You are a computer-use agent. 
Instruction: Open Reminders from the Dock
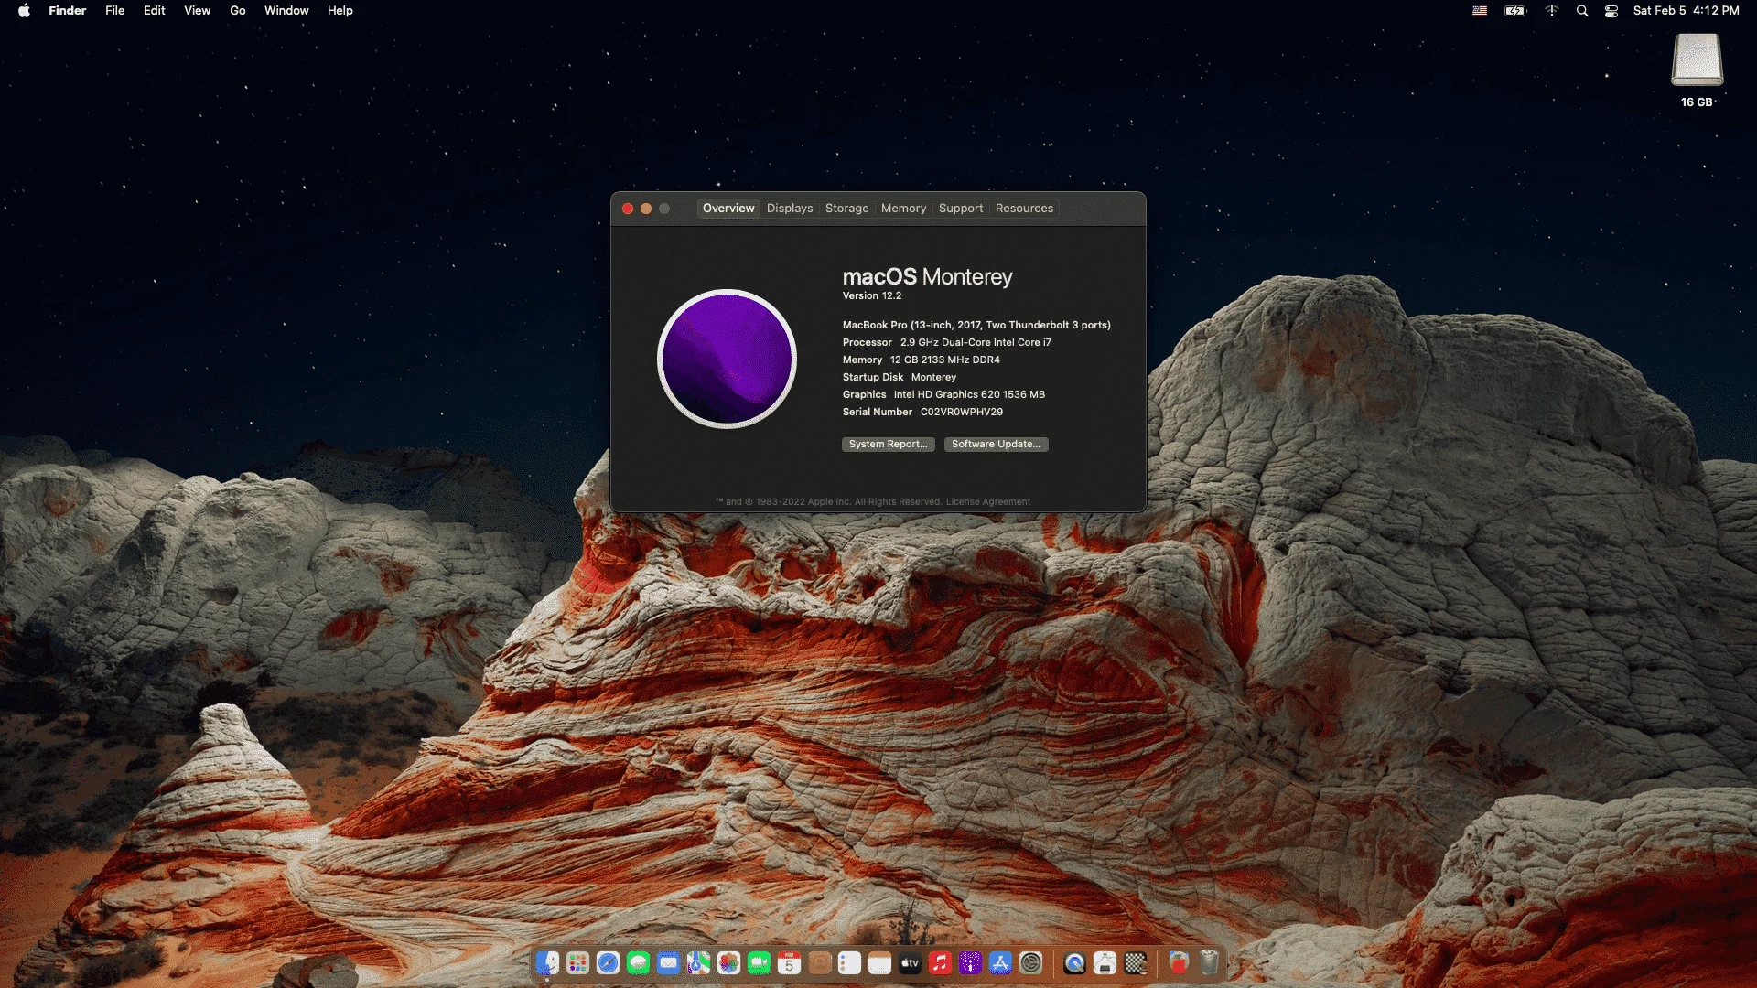point(849,962)
